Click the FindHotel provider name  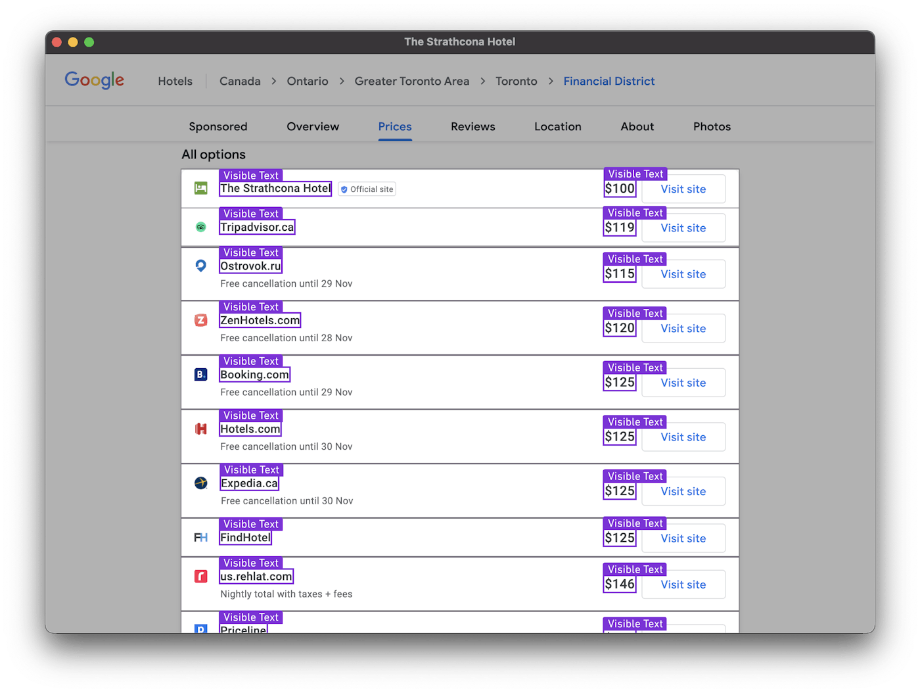[246, 538]
